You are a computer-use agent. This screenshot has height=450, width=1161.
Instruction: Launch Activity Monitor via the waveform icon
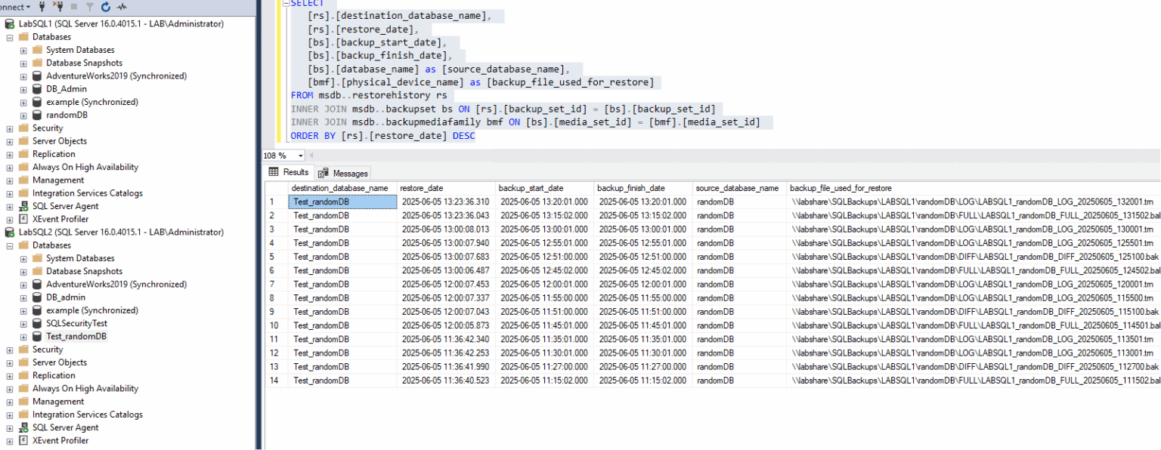click(x=122, y=6)
